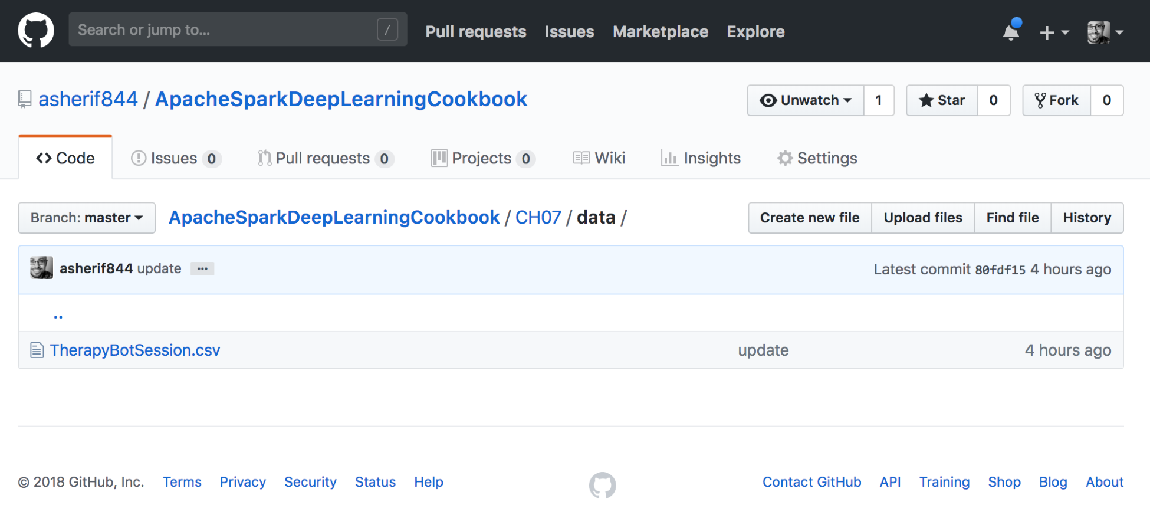The image size is (1150, 515).
Task: Focus the Search or jump to field
Action: (x=238, y=29)
